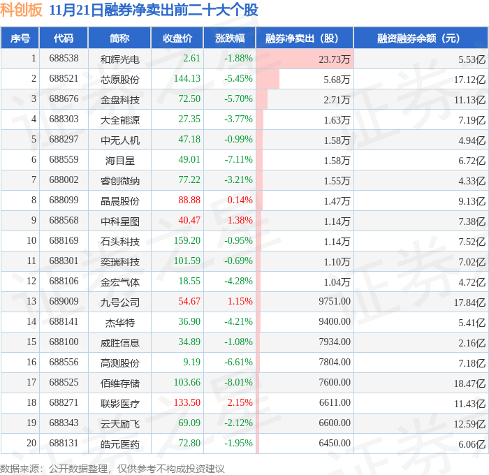489x475 pixels.
Task: Select stock name 大全能源
Action: point(119,120)
